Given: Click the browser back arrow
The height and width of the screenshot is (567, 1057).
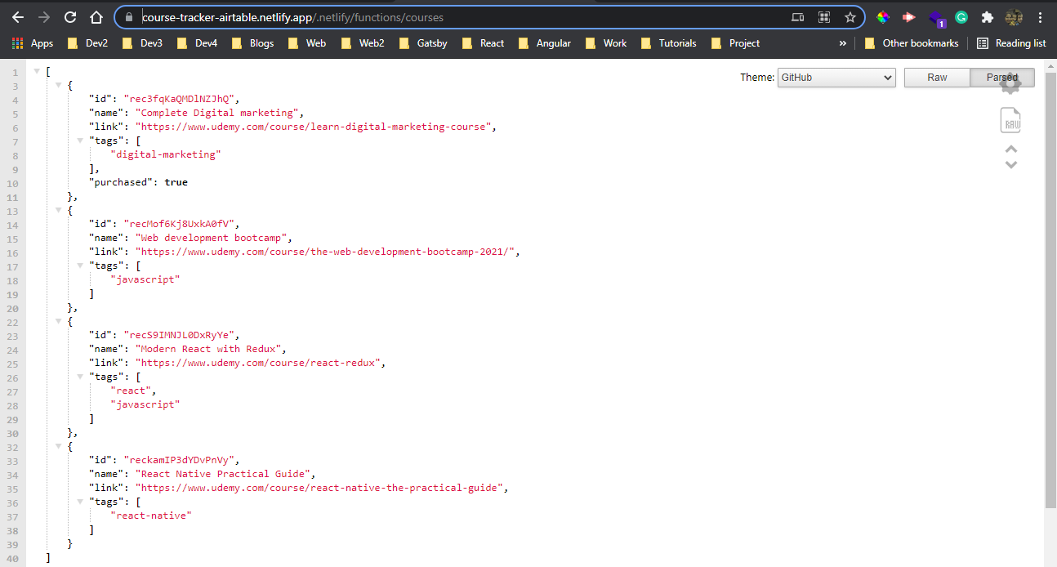Looking at the screenshot, I should [x=18, y=17].
